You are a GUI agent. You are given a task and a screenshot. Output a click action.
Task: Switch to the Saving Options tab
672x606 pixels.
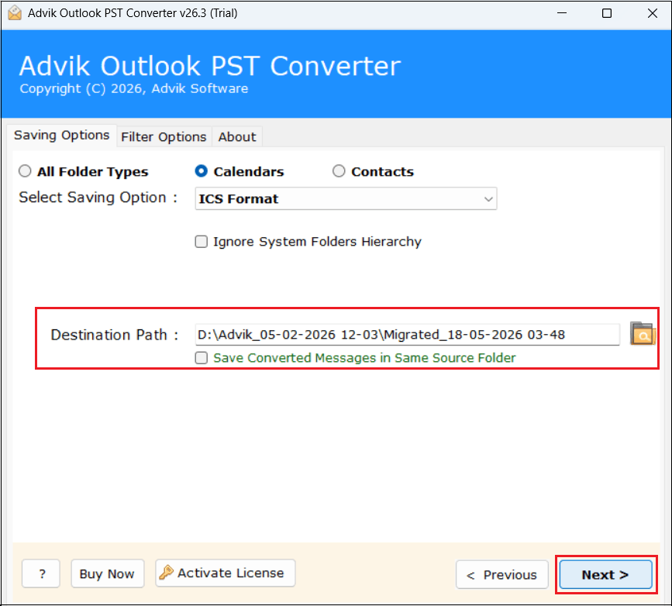tap(62, 136)
